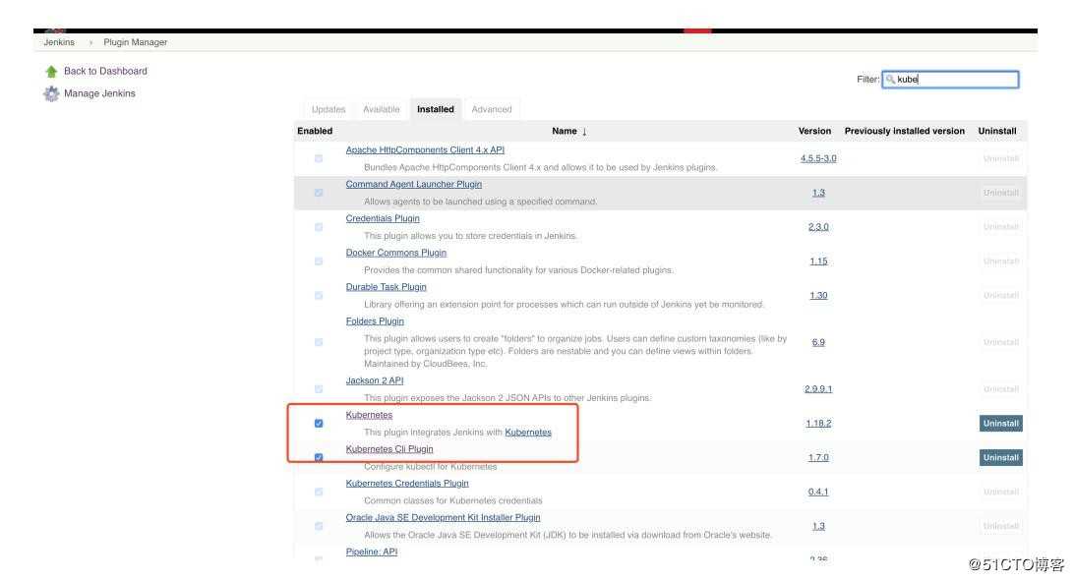Open the Kubernetes Credentials Plugin link
This screenshot has width=1074, height=581.
pyautogui.click(x=407, y=483)
